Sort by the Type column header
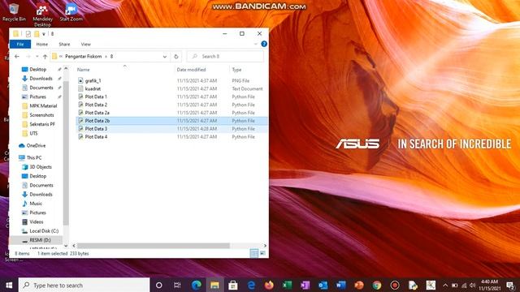 tap(236, 70)
